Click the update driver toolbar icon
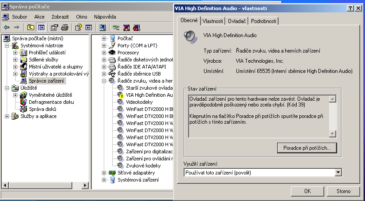The image size is (365, 201). coord(116,27)
